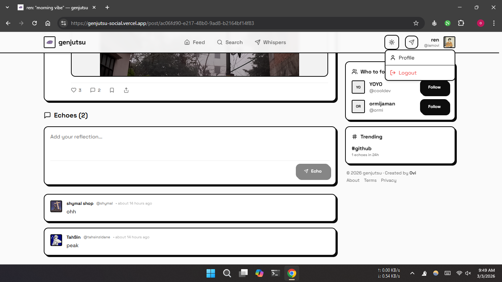Screen dimensions: 502x282
Task: Open the Search tab
Action: click(x=230, y=42)
